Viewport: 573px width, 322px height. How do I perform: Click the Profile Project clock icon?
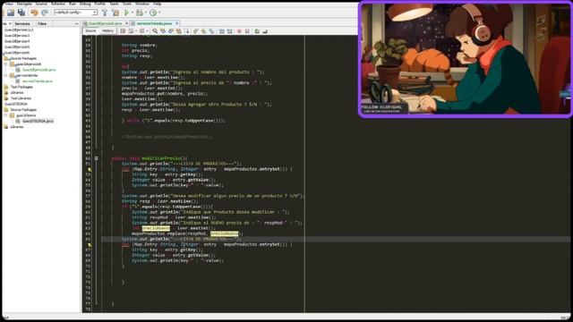click(153, 13)
